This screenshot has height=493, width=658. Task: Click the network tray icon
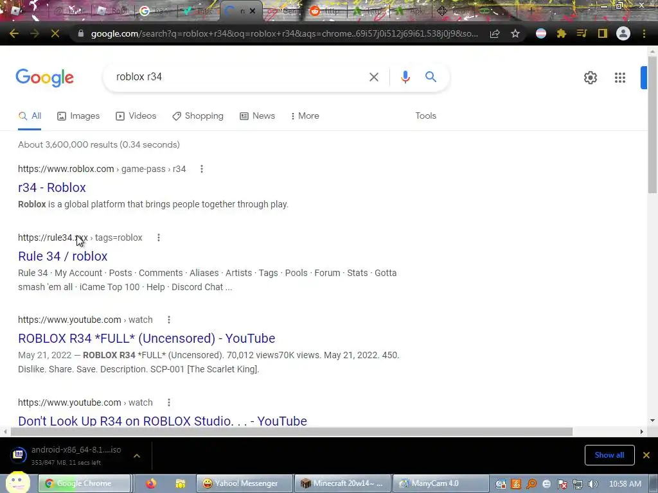click(x=578, y=484)
